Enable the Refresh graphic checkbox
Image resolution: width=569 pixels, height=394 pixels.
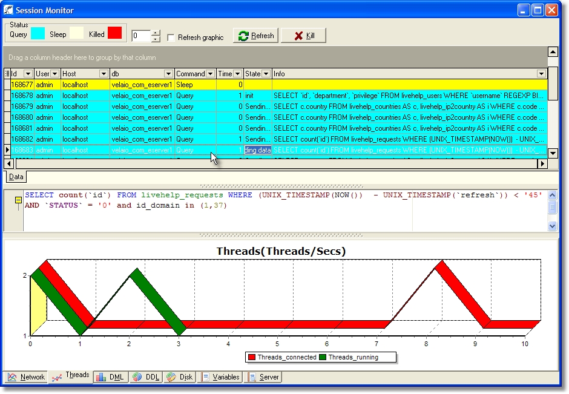[x=171, y=38]
